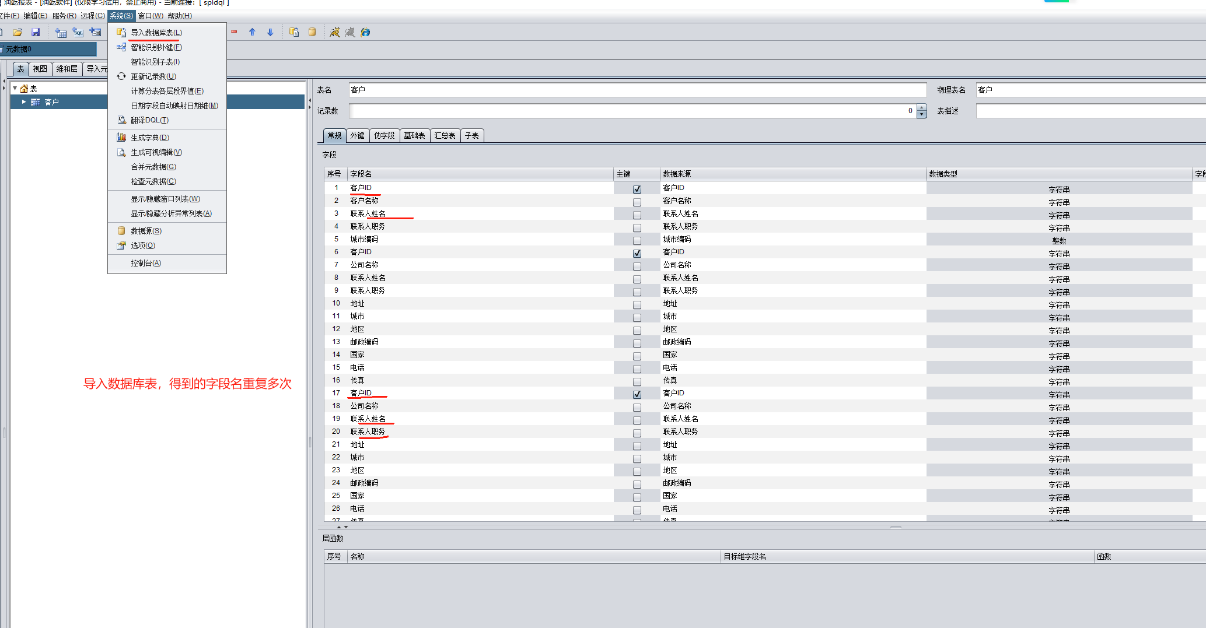Screen dimensions: 1206x628
Task: Click the 表名 input field
Action: point(637,90)
